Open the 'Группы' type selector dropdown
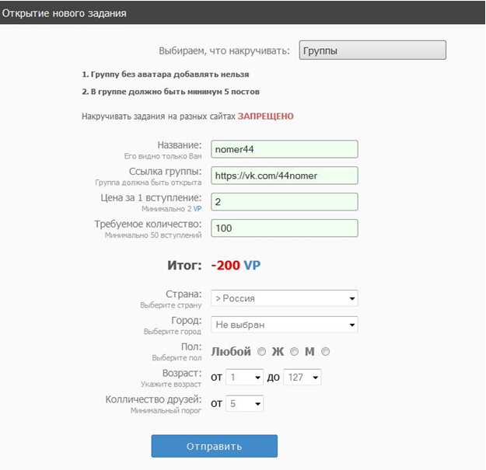 [372, 50]
